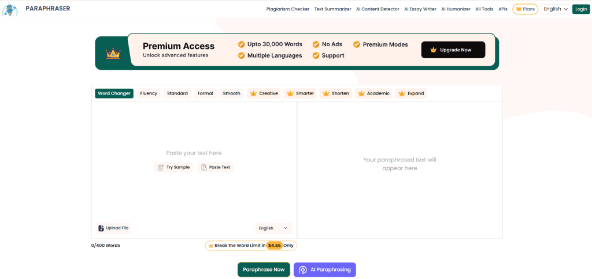Click the Upload File button

pos(113,228)
